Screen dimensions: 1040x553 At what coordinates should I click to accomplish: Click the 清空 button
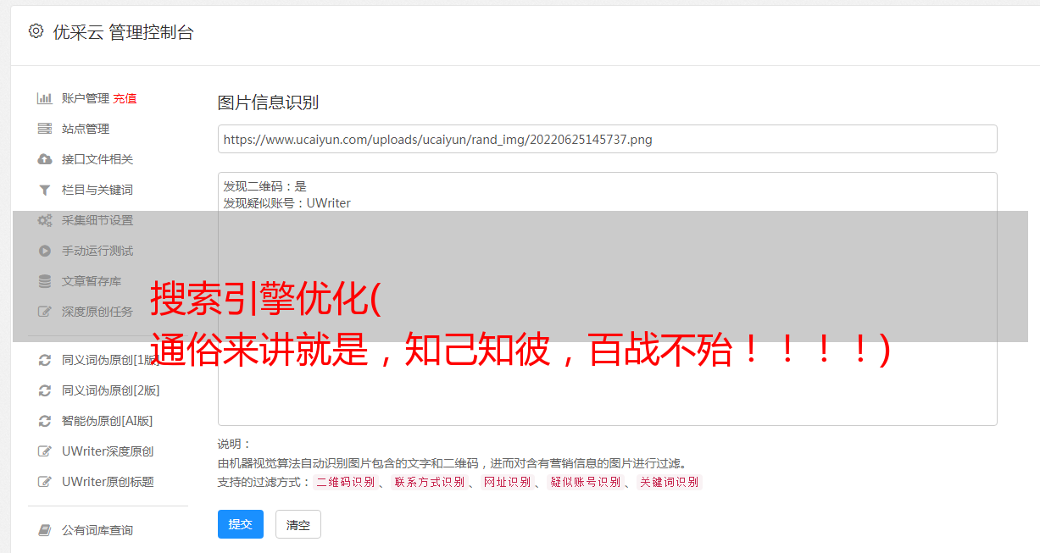(298, 525)
